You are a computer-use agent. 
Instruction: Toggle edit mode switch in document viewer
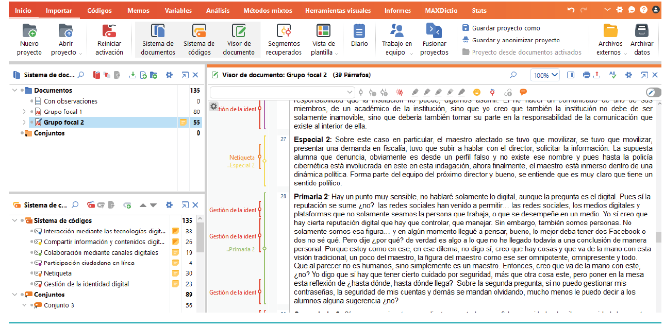click(x=653, y=92)
